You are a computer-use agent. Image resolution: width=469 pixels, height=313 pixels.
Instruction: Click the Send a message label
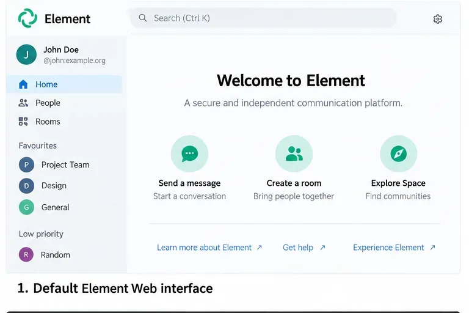[x=190, y=183]
